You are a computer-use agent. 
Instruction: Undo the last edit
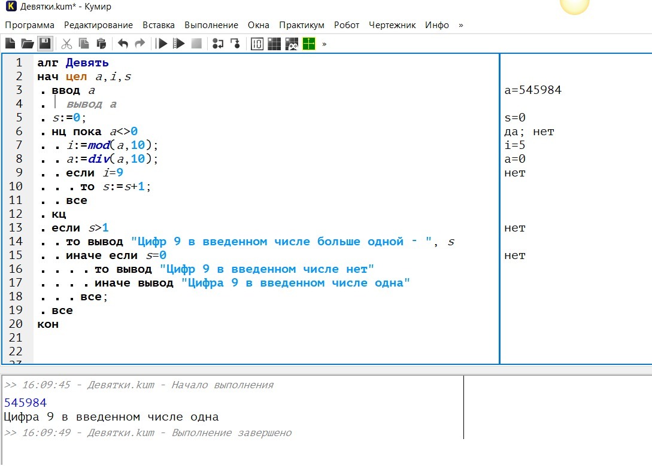pos(123,44)
